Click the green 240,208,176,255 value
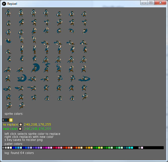The image size is (168, 162). coord(38,129)
